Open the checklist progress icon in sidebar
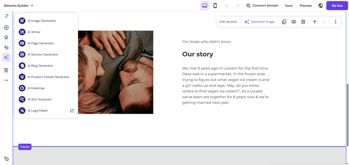The image size is (349, 165). pos(6,17)
